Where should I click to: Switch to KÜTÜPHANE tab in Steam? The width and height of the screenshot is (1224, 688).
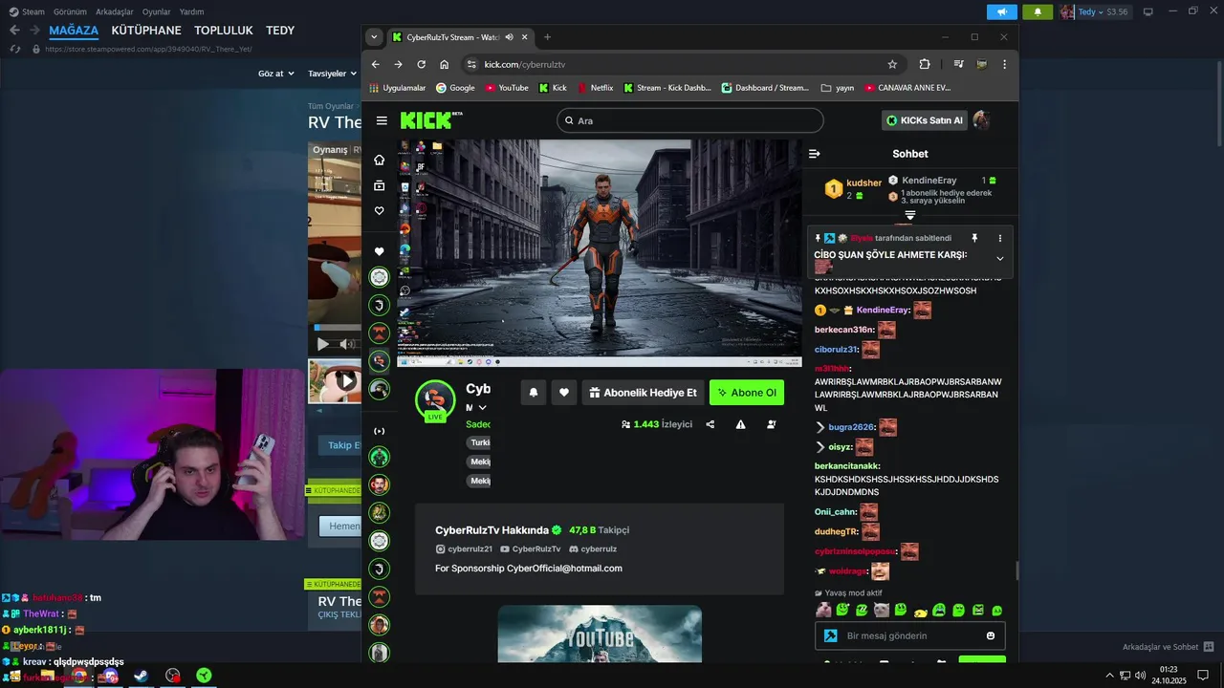tap(146, 31)
